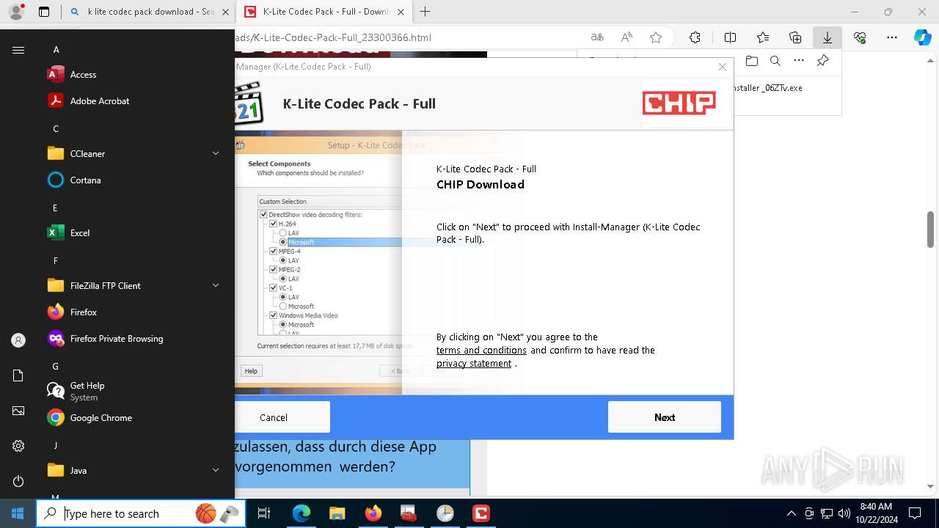Image resolution: width=939 pixels, height=528 pixels.
Task: Launch Access from the Start app list
Action: (136, 74)
